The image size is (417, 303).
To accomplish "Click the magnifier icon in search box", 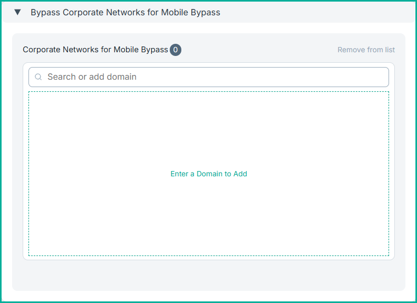I will [38, 77].
